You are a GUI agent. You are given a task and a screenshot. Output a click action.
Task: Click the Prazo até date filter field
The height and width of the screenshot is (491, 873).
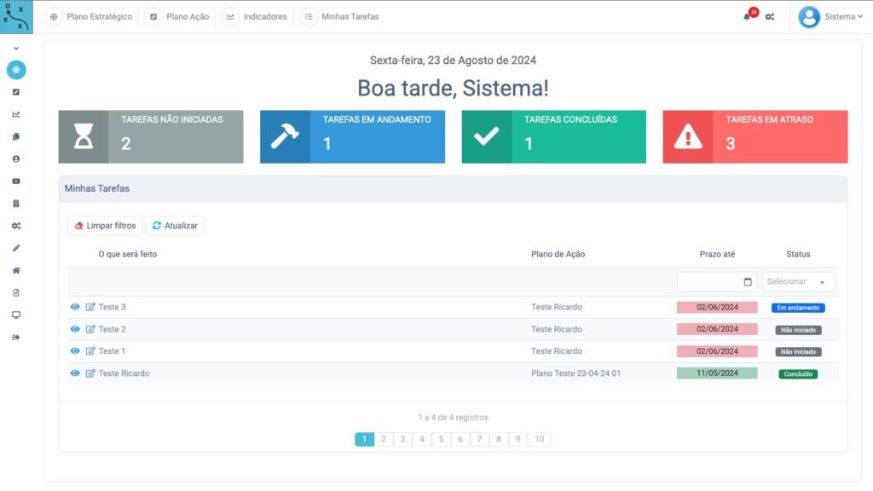click(x=716, y=282)
